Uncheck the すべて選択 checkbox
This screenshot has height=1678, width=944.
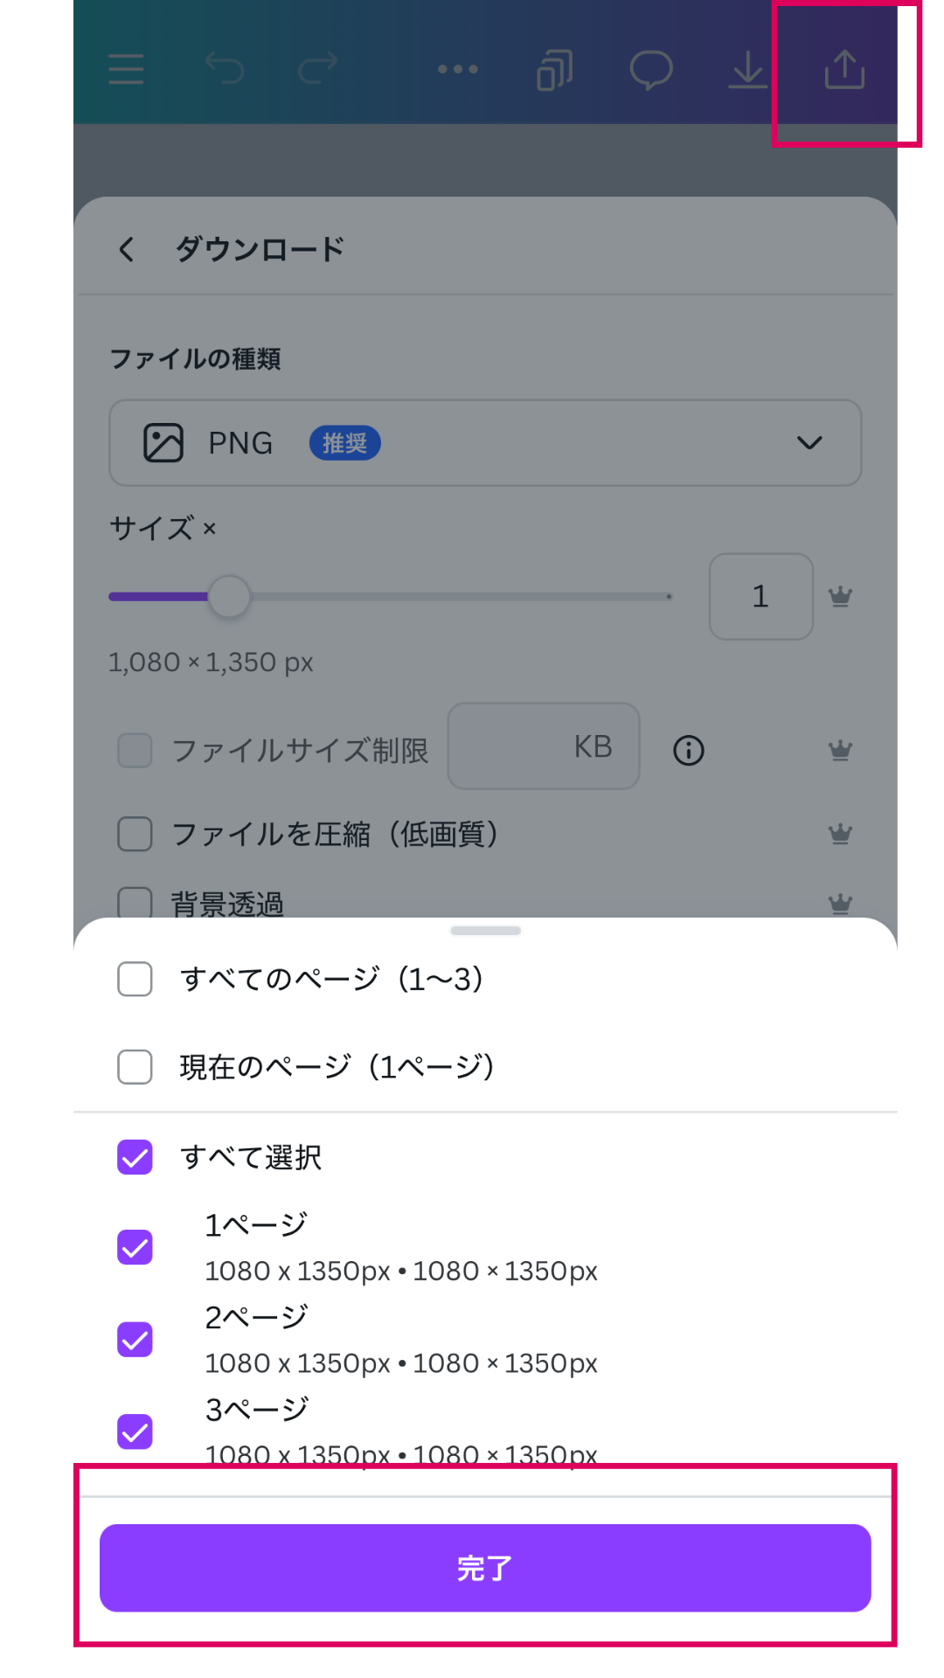pyautogui.click(x=135, y=1157)
